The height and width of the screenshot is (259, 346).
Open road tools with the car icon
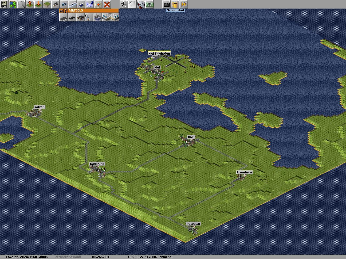[x=64, y=4]
